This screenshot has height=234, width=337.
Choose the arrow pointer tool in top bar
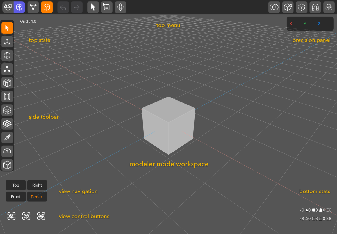click(x=93, y=7)
